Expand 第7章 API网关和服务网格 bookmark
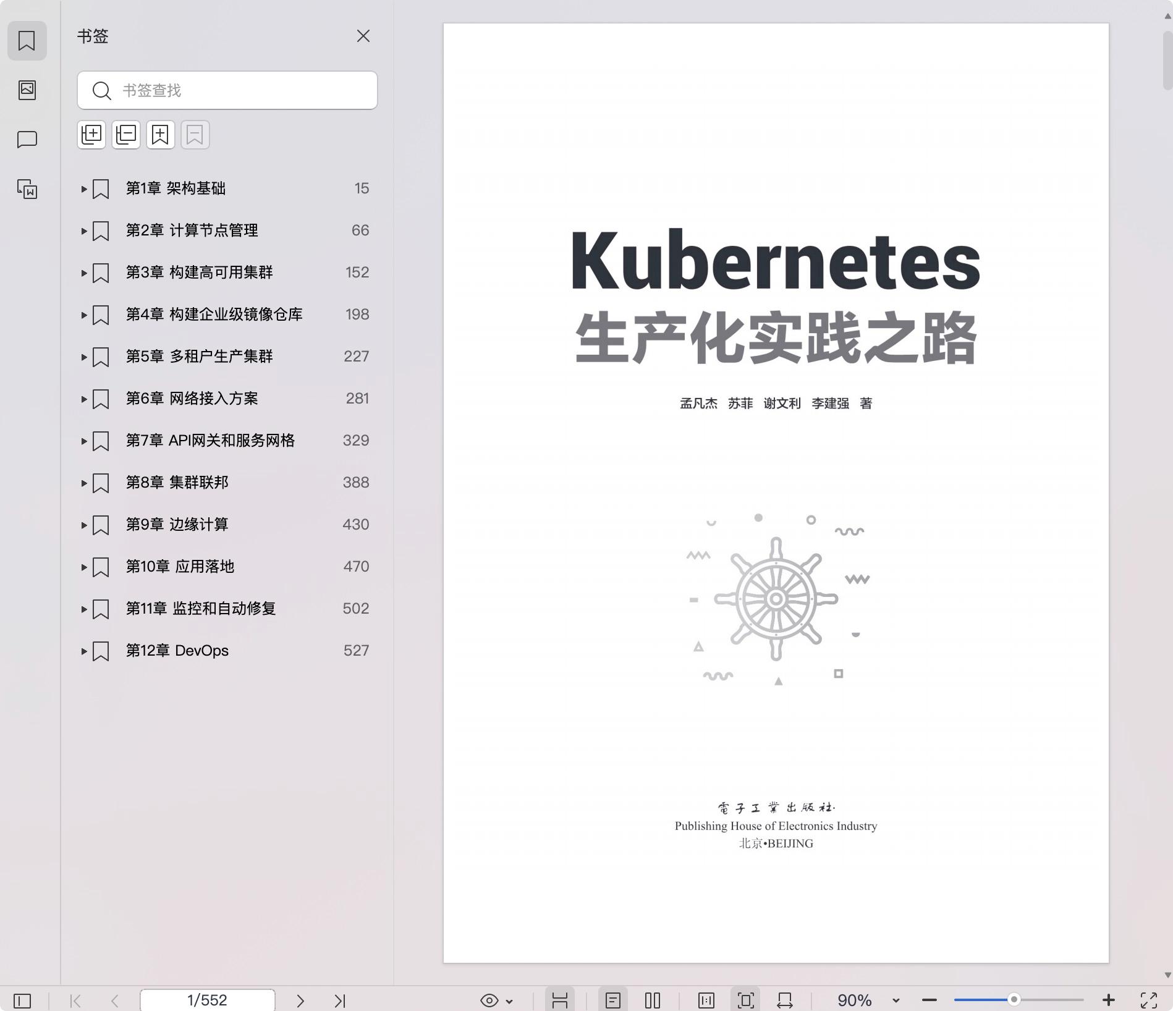 pyautogui.click(x=84, y=441)
